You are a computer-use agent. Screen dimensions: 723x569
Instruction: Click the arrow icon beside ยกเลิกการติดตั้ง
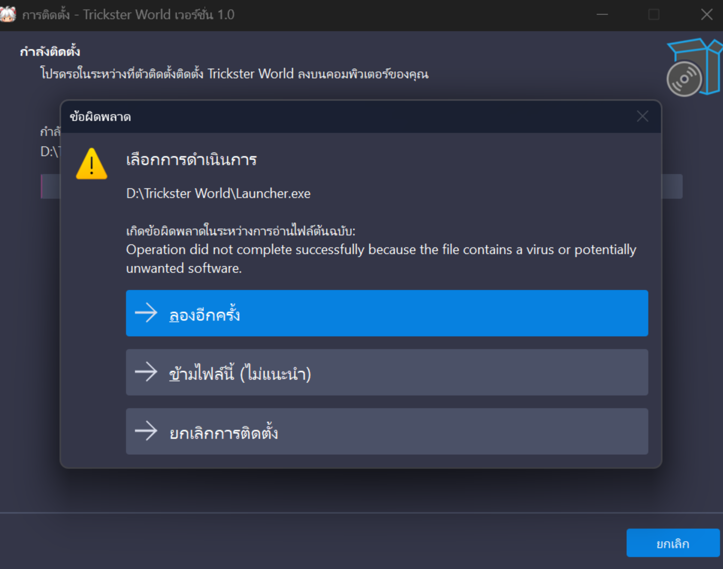point(146,431)
